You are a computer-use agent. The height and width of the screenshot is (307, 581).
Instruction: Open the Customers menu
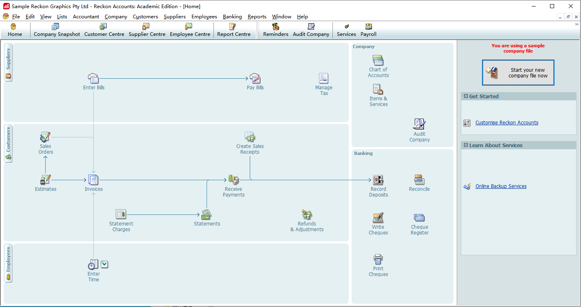[x=145, y=17]
